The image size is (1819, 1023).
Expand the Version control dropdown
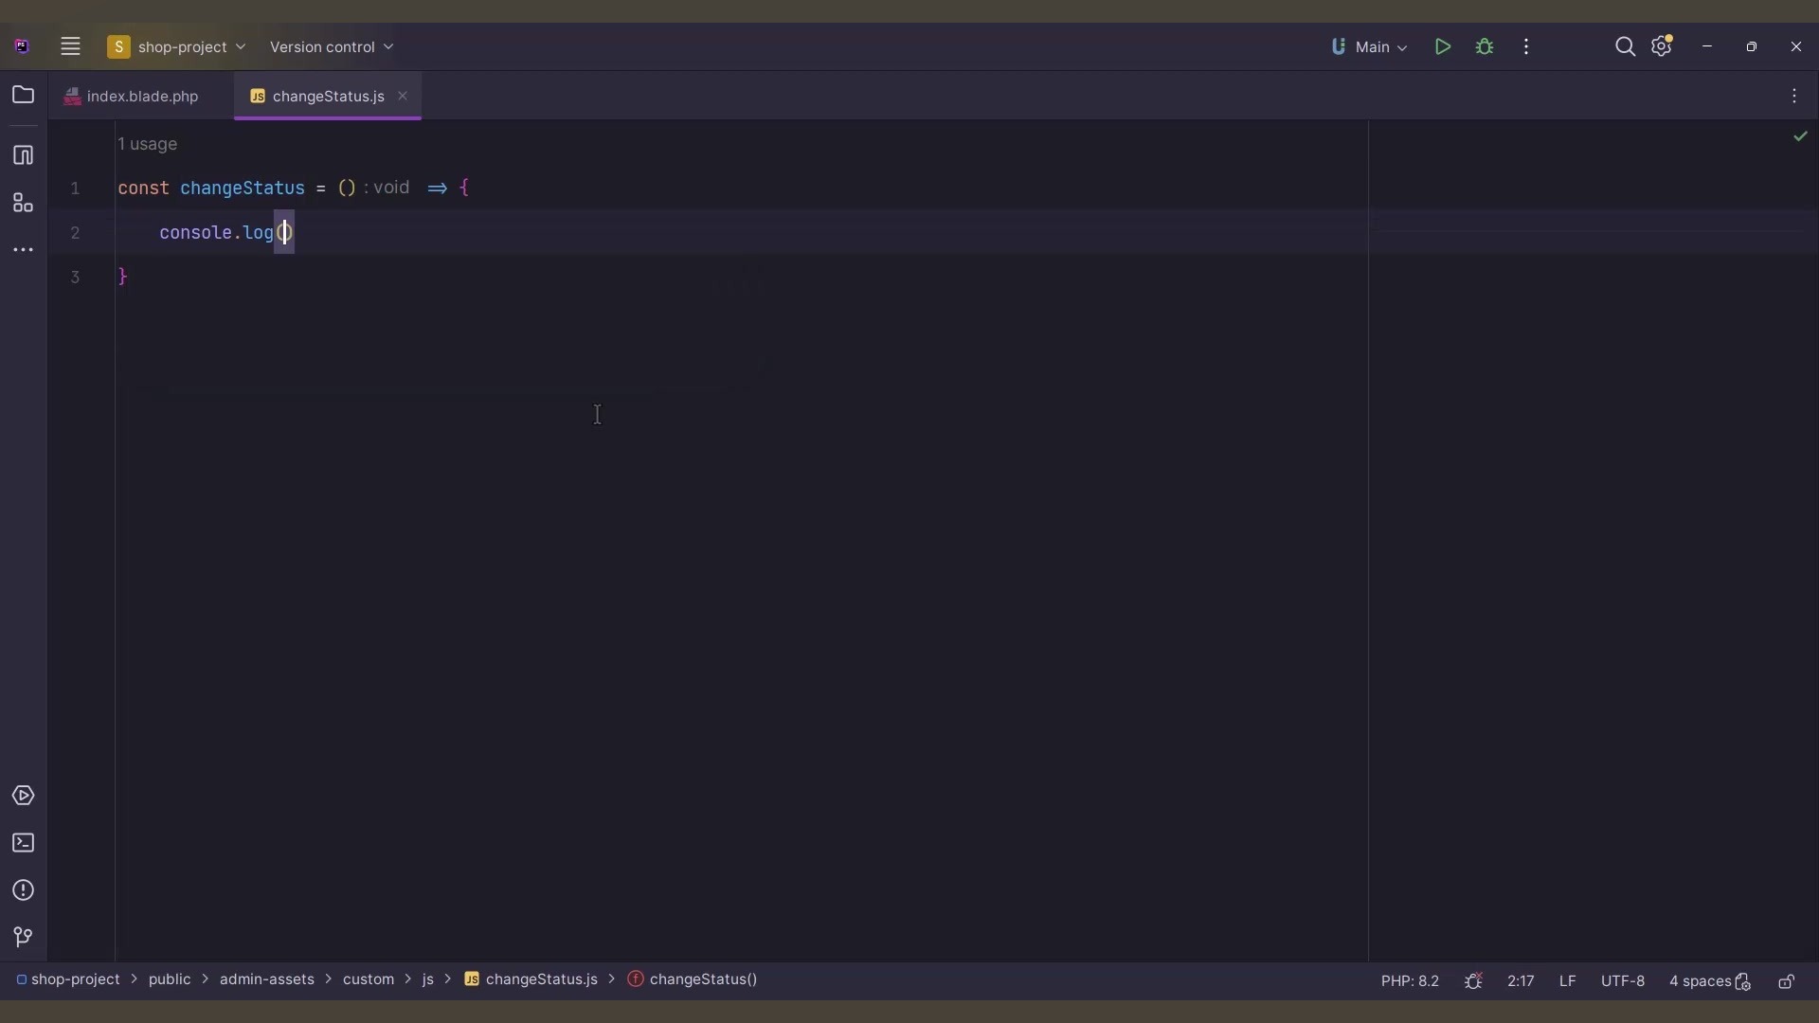tap(330, 47)
